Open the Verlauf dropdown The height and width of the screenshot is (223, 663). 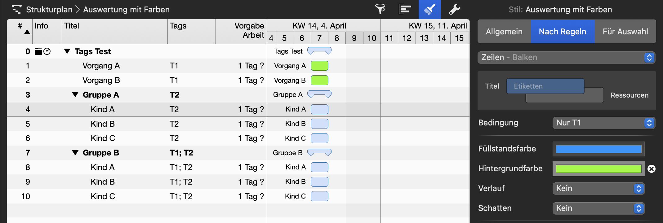pyautogui.click(x=598, y=189)
